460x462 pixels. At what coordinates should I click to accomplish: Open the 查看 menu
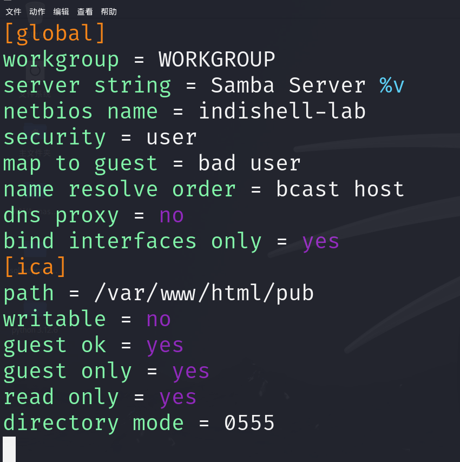pos(85,12)
